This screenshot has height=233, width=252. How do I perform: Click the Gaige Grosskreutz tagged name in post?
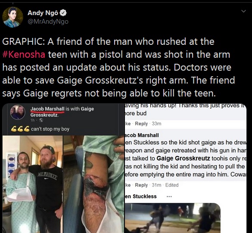(x=62, y=112)
